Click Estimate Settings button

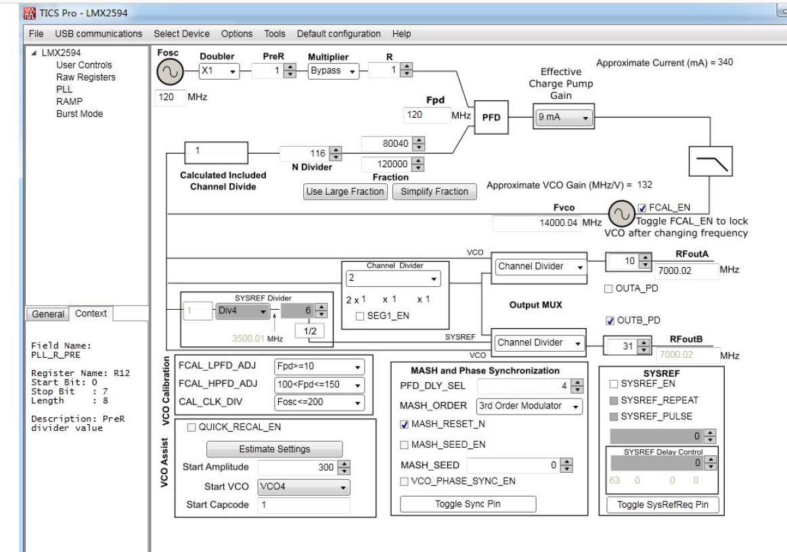pos(275,449)
